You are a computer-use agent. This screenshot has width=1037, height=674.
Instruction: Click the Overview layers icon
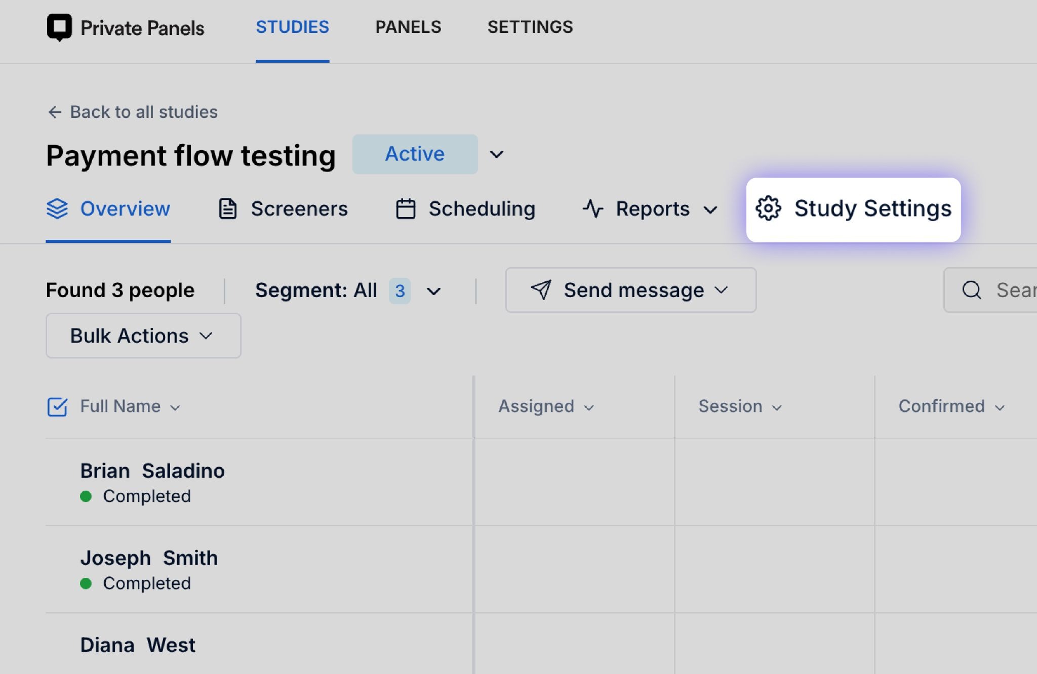coord(57,208)
